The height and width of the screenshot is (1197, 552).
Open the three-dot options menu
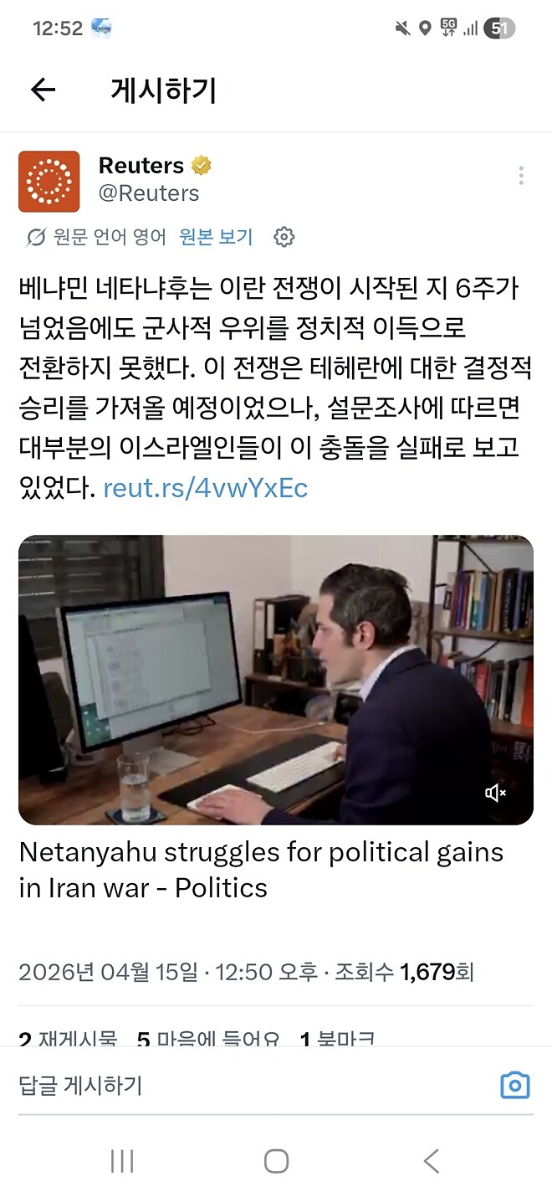click(x=520, y=175)
